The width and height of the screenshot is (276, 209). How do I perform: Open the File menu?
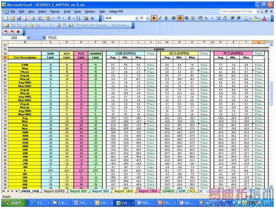[13, 11]
